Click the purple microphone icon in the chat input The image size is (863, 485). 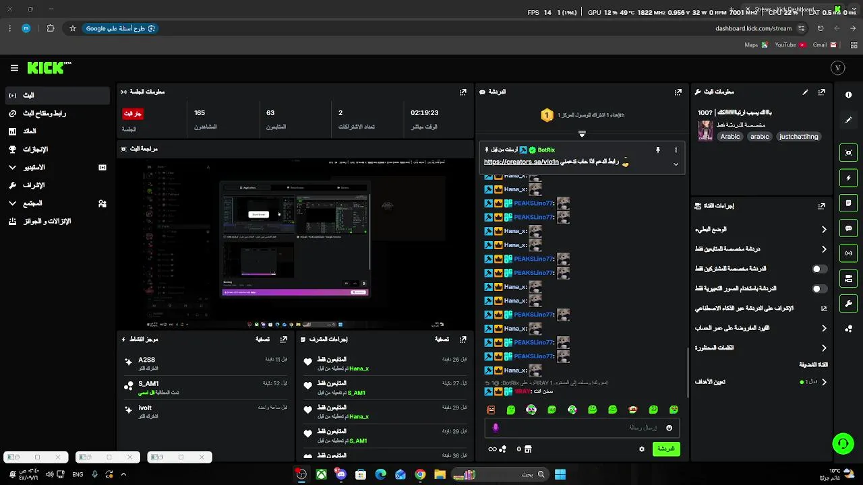click(x=496, y=428)
